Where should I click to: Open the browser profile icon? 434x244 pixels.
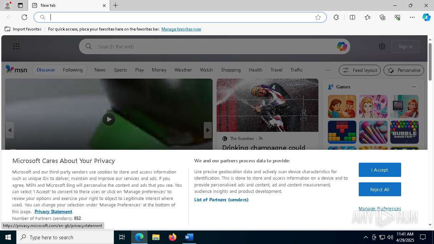point(7,5)
